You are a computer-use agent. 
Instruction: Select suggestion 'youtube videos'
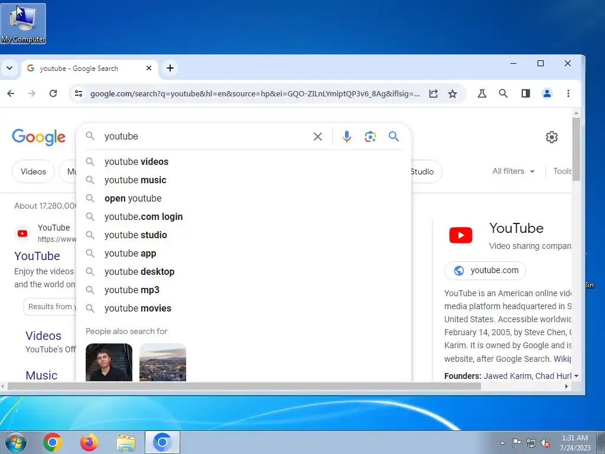[244, 162]
